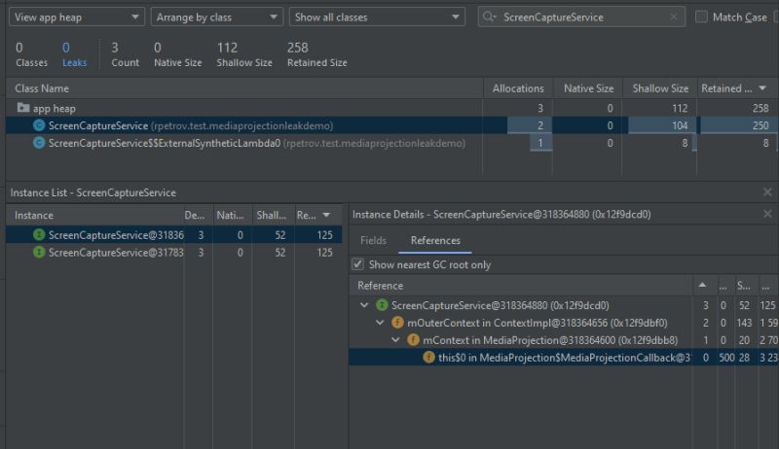Collapse mOuterContext in ContextImpl node

(x=380, y=323)
